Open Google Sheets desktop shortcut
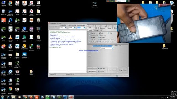177x99 pixels. [24, 38]
